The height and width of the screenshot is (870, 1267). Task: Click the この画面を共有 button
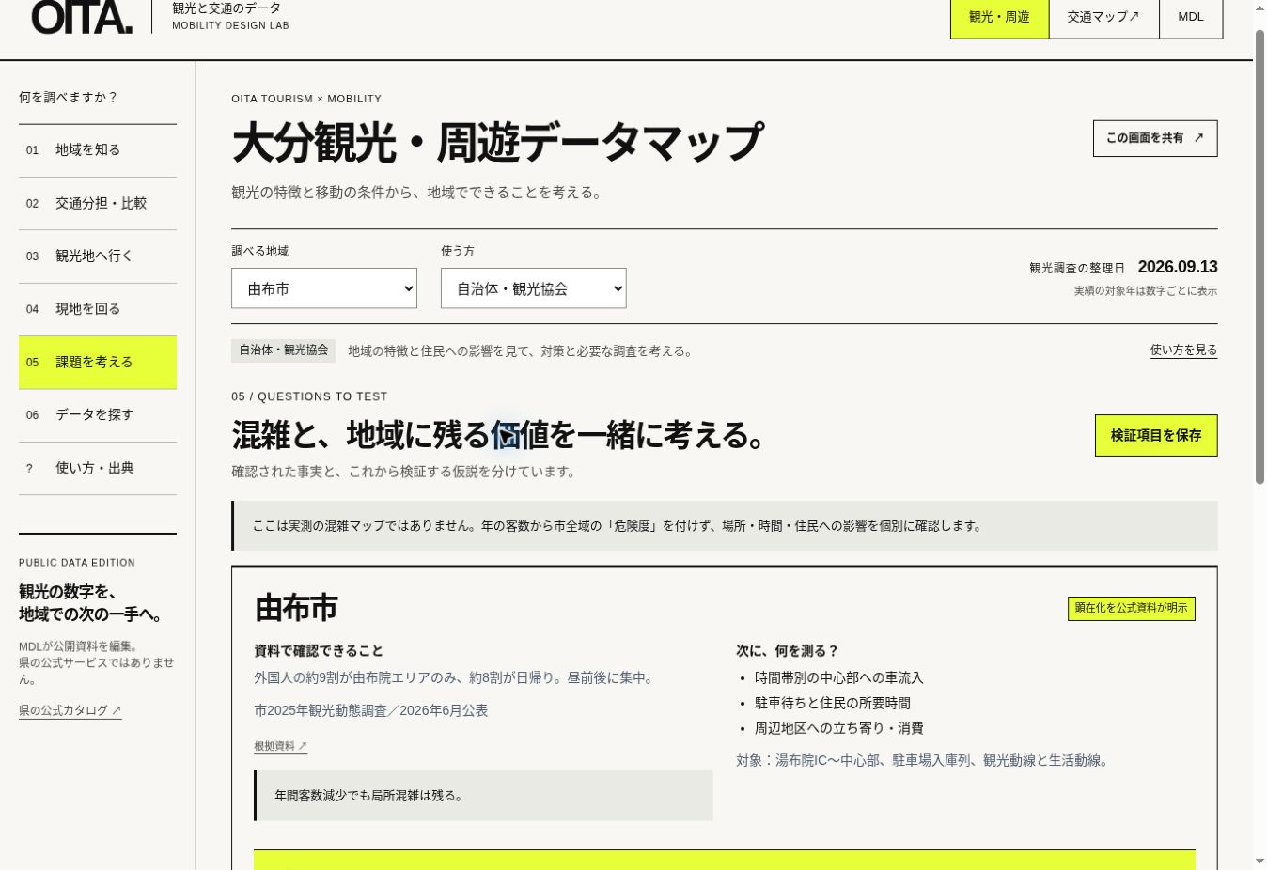(1155, 138)
